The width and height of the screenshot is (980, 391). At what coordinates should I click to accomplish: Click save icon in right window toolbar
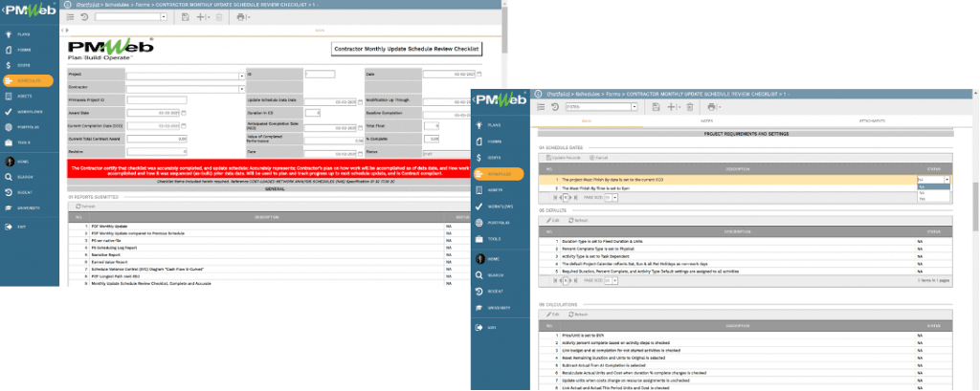click(656, 107)
